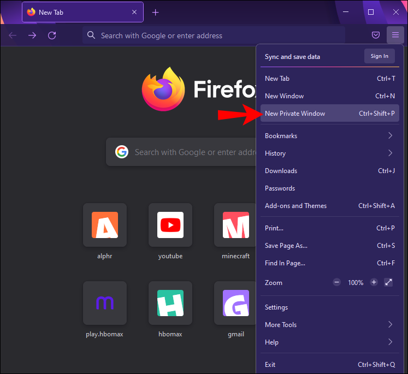Zoom out with the minus button
The width and height of the screenshot is (408, 374).
336,282
